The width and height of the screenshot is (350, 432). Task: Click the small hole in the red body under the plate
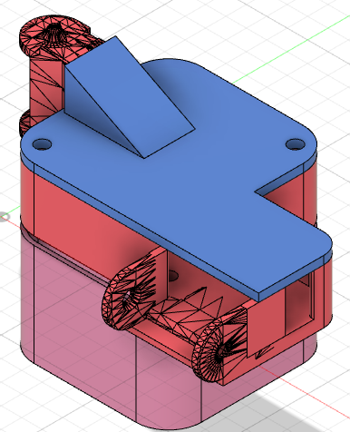[x=173, y=276]
